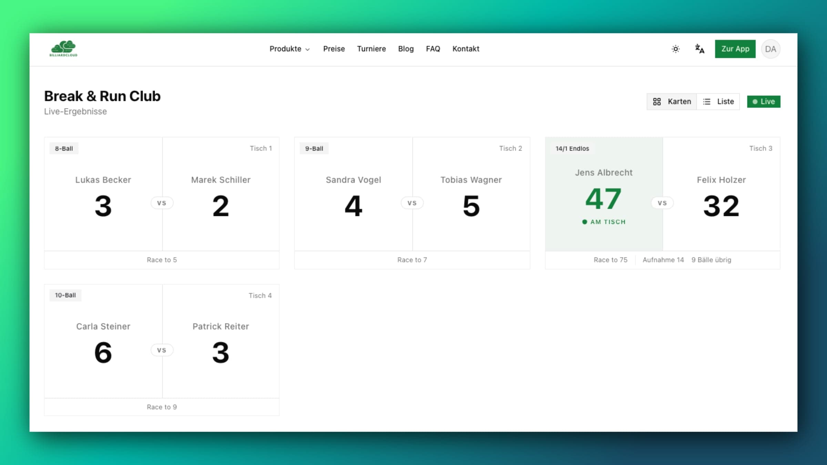
Task: Click the AM TISCH status indicator
Action: [604, 222]
